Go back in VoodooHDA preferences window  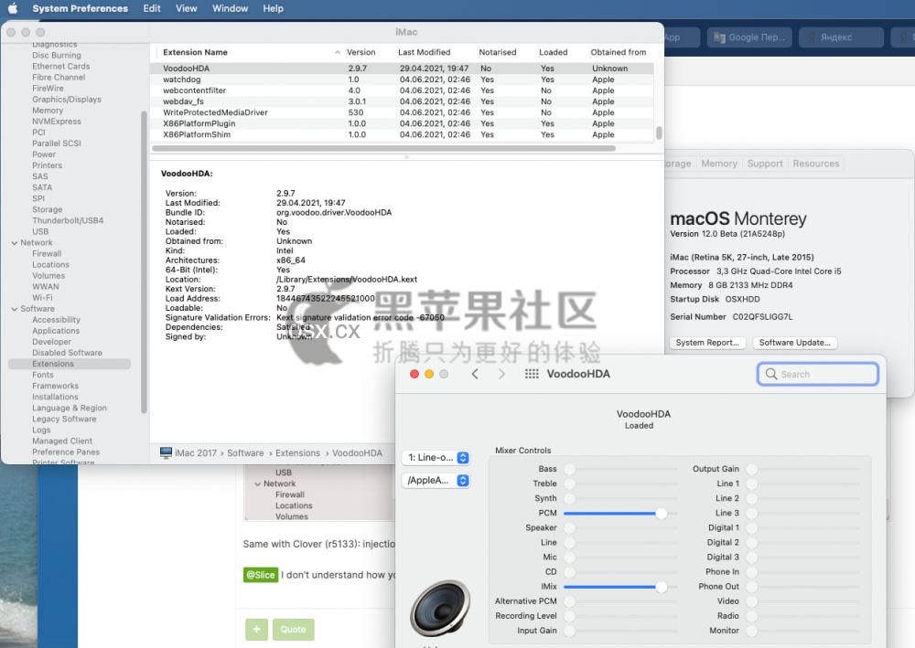point(475,374)
